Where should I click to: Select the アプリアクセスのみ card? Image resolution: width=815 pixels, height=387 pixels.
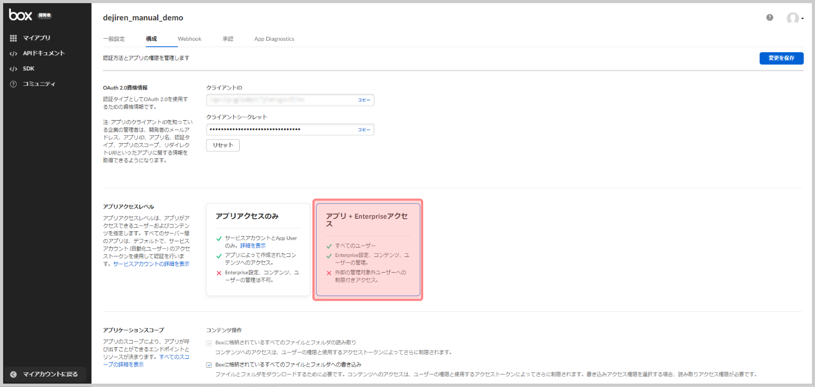(258, 250)
